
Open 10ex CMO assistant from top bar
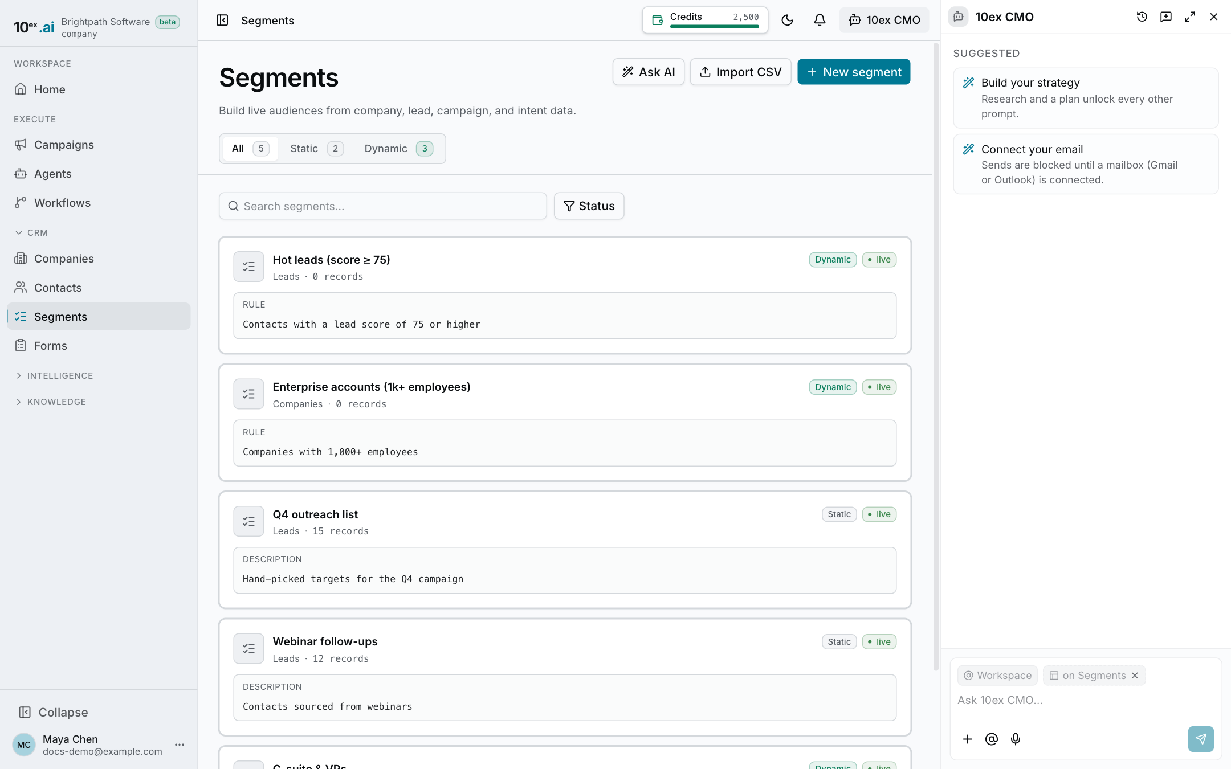884,21
